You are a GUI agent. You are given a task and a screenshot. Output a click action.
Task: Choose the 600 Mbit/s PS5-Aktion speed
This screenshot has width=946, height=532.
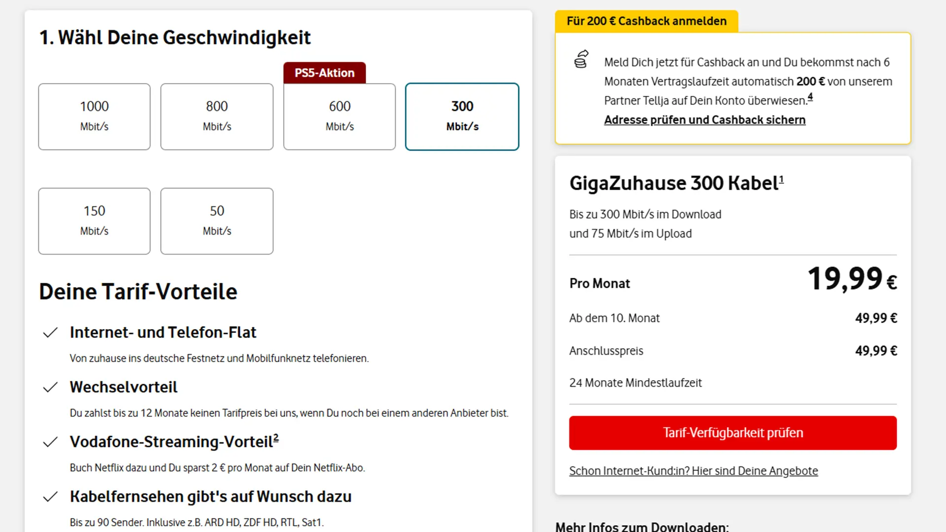tap(339, 116)
